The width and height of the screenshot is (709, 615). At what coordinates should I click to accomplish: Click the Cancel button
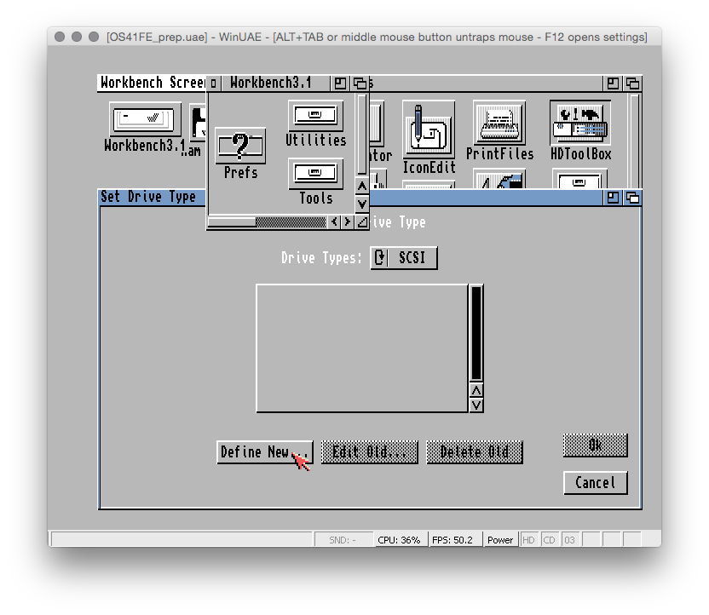coord(595,483)
